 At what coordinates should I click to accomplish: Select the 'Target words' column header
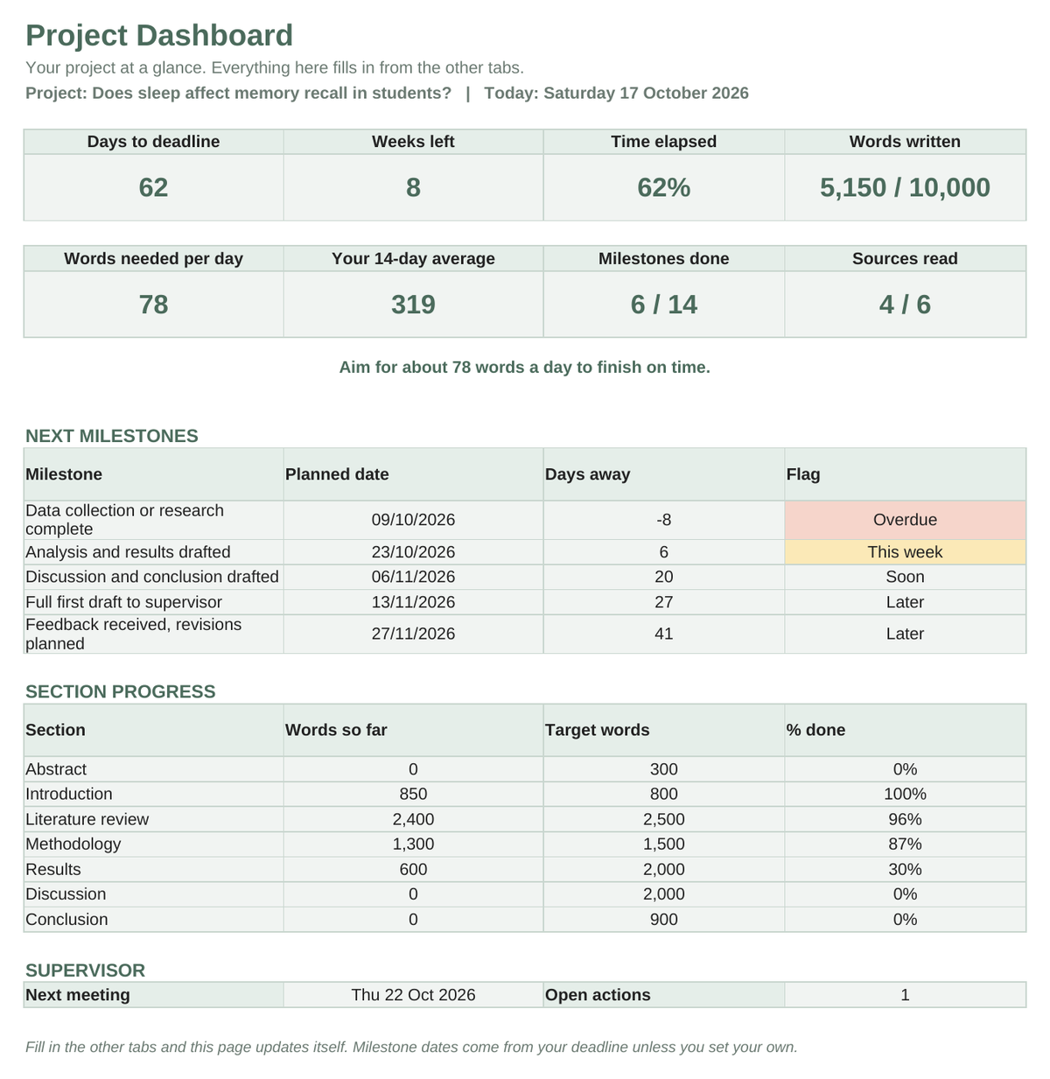[x=663, y=730]
